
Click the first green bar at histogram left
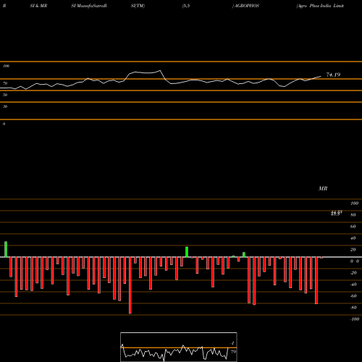click(6, 249)
